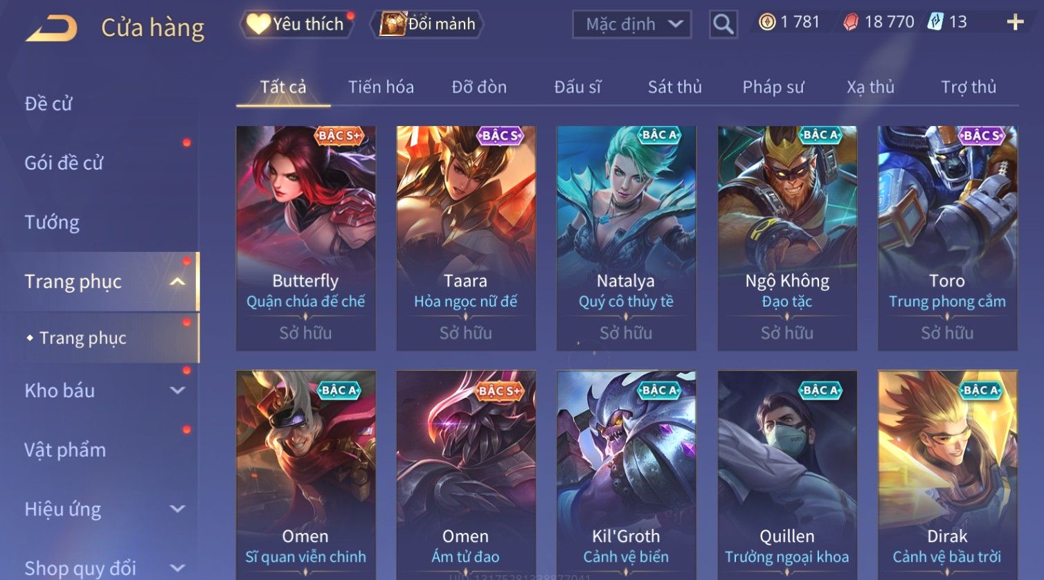
Task: Go to Gói đề cử menu
Action: pos(64,163)
